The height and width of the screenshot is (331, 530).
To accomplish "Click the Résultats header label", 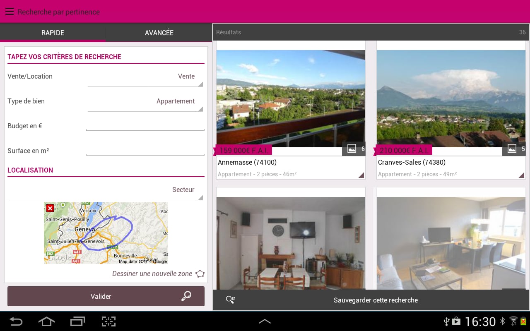I will click(229, 32).
